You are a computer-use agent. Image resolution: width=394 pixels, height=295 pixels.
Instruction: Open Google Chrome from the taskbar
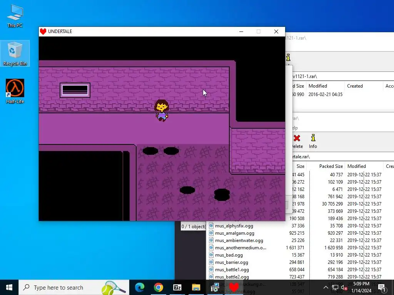[x=158, y=287]
